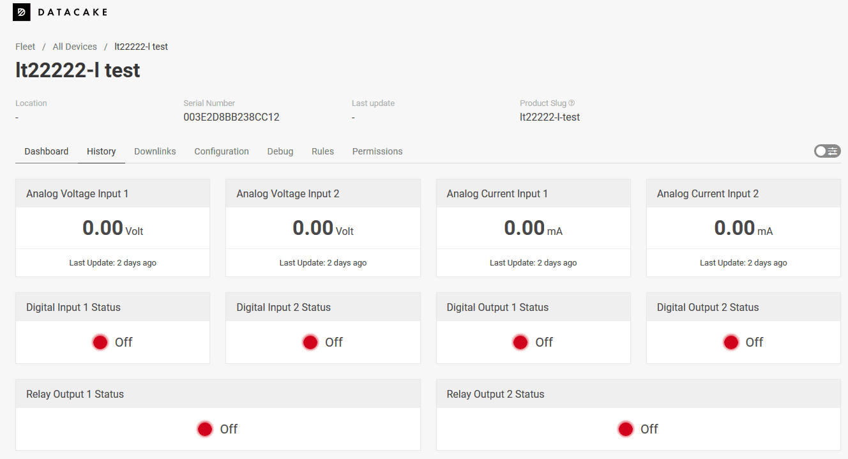Click Digital Input 1 red status indicator
Screen dimensions: 848x459
click(100, 342)
